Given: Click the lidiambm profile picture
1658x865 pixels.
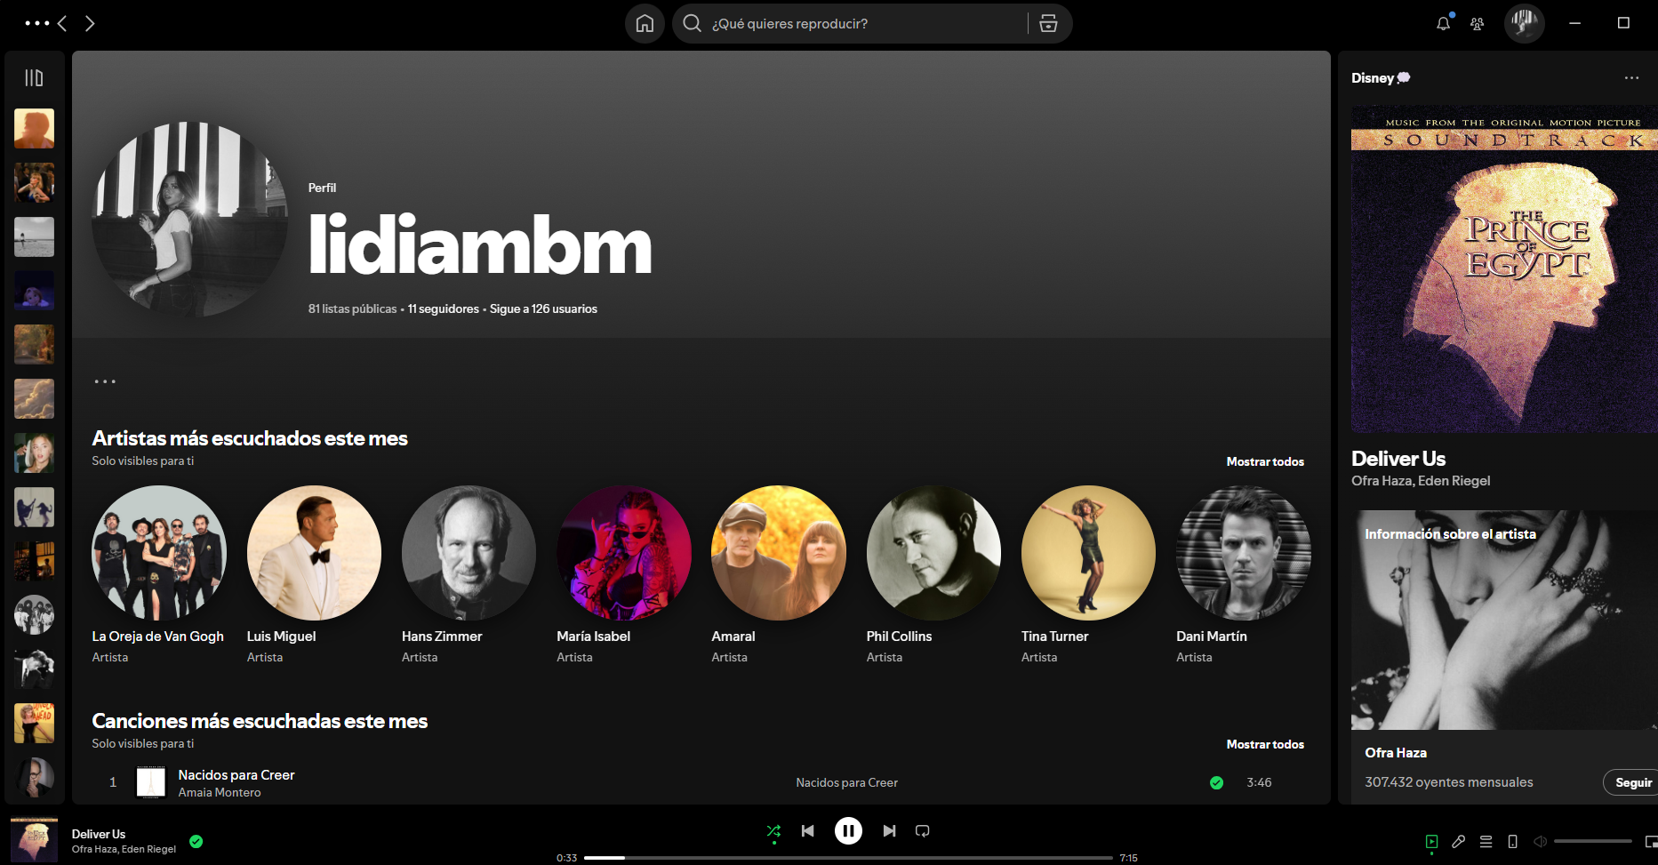Looking at the screenshot, I should tap(190, 220).
